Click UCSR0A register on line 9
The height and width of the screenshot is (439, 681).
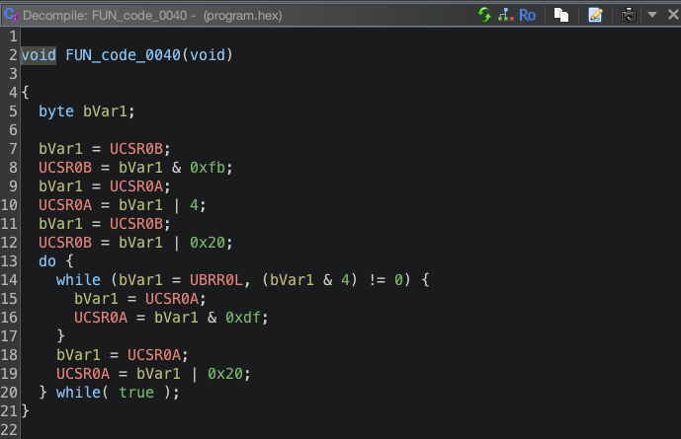click(x=136, y=186)
